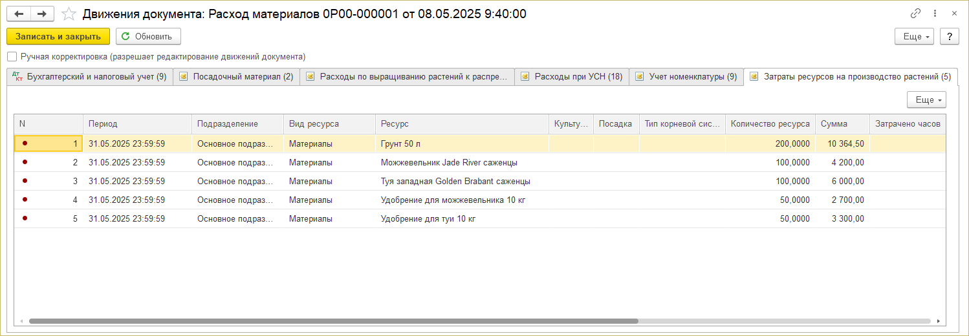Select Удобрение для туи 10 кг cell
Viewport: 969px width, 336px height.
click(462, 218)
